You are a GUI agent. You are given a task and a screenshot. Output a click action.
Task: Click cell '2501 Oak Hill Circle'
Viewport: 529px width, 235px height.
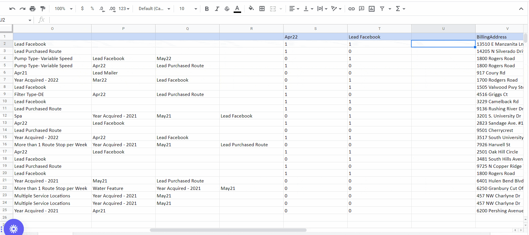coord(499,152)
